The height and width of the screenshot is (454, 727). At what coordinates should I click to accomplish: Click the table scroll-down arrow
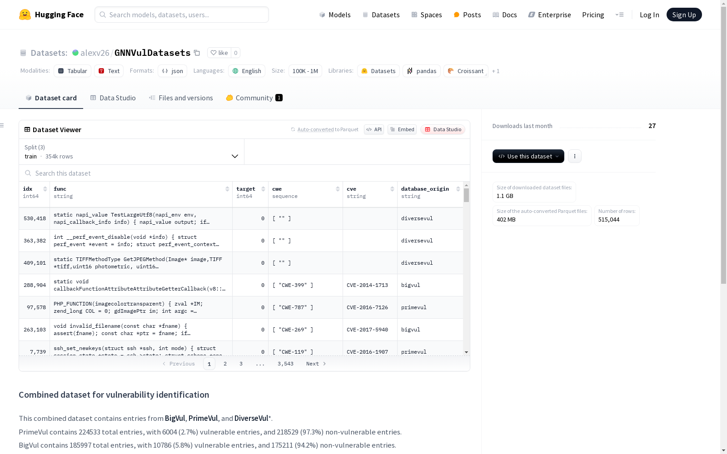pos(466,352)
